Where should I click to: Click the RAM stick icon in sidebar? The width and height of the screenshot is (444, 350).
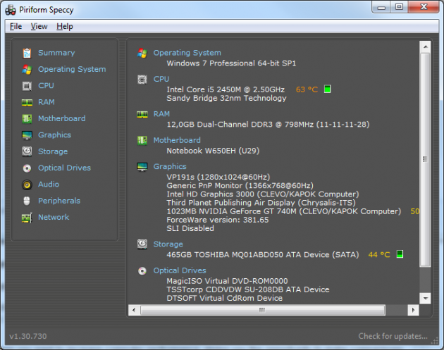coord(27,102)
